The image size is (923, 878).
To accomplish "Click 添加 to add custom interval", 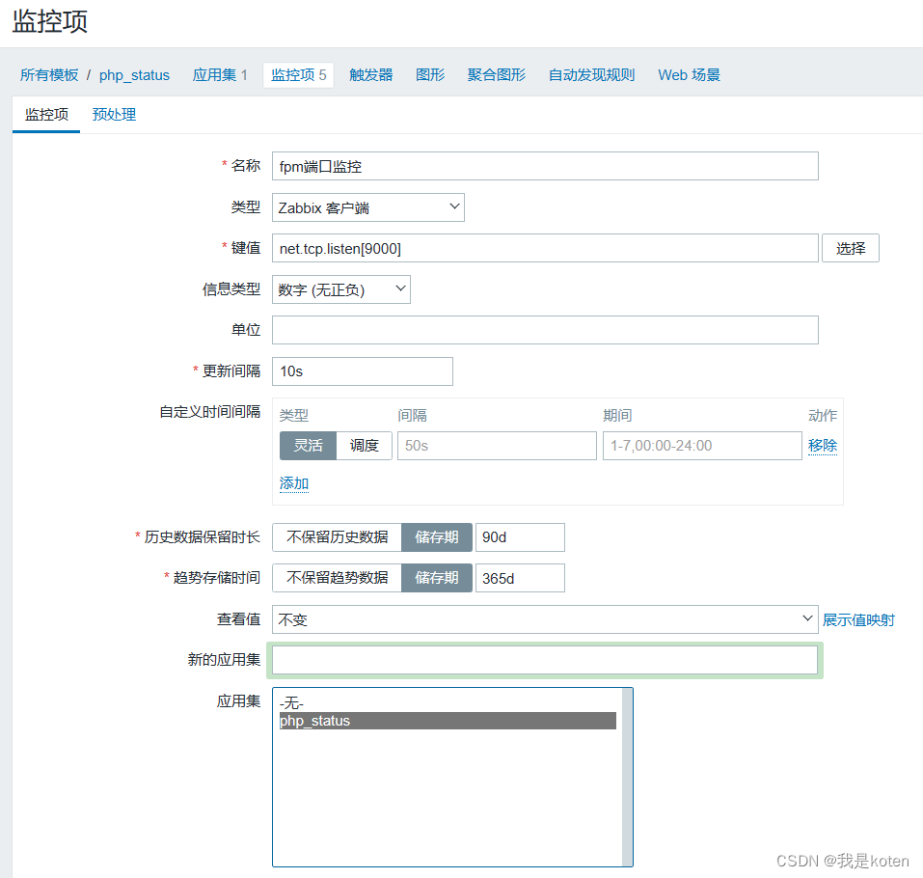I will (x=293, y=483).
